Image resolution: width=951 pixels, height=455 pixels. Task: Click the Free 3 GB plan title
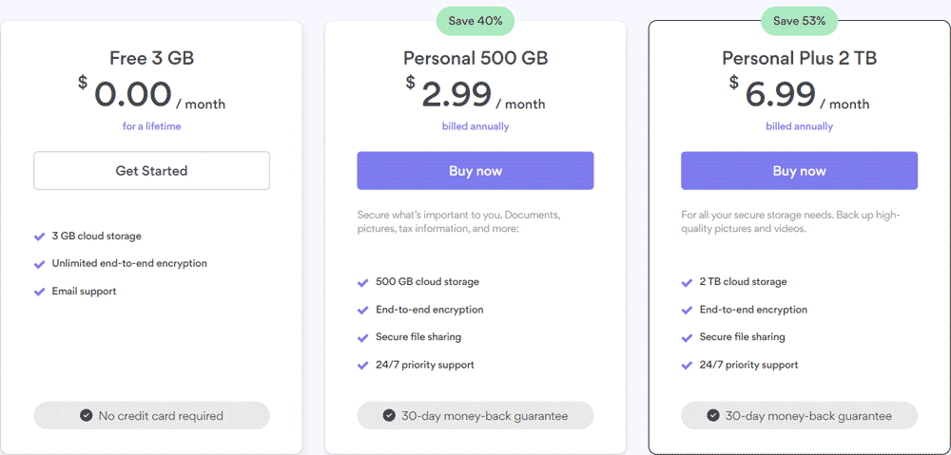(x=151, y=58)
